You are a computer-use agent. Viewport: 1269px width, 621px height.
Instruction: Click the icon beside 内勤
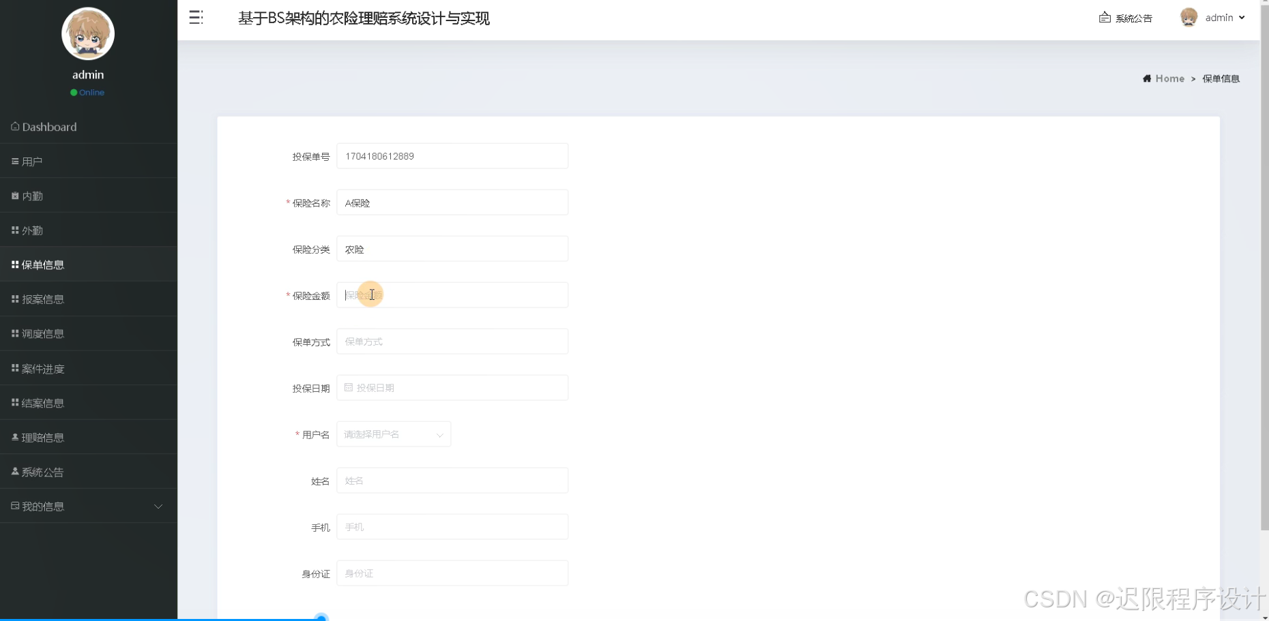coord(15,196)
